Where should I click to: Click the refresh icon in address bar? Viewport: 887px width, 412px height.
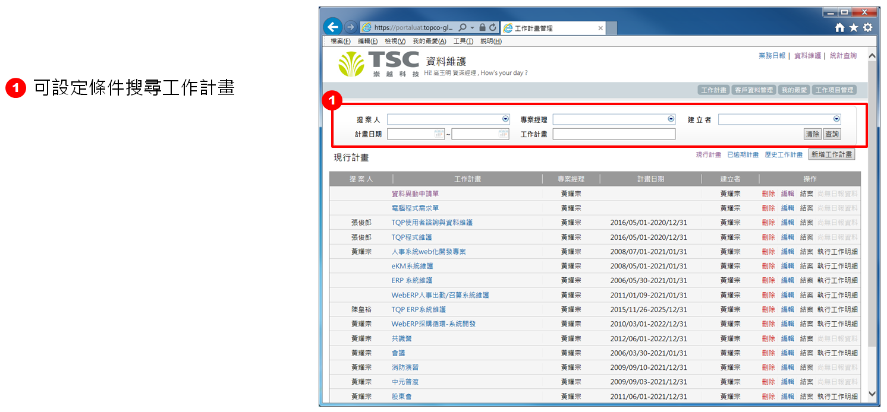click(493, 28)
